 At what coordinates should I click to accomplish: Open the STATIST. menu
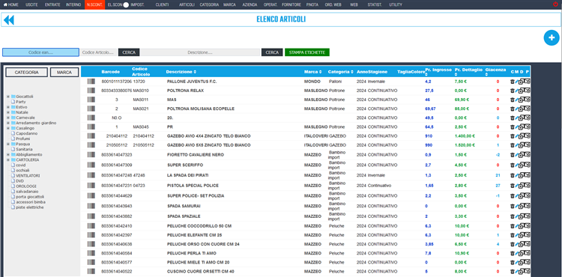pos(375,4)
